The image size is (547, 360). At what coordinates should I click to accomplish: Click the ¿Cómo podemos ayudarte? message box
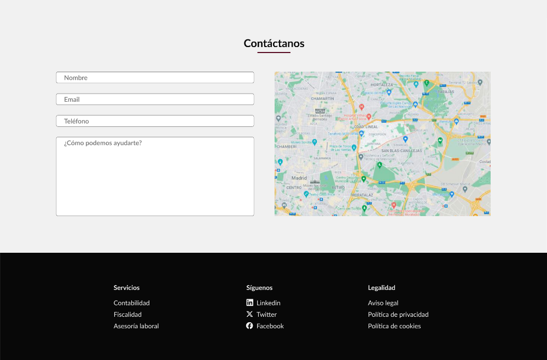pos(155,176)
